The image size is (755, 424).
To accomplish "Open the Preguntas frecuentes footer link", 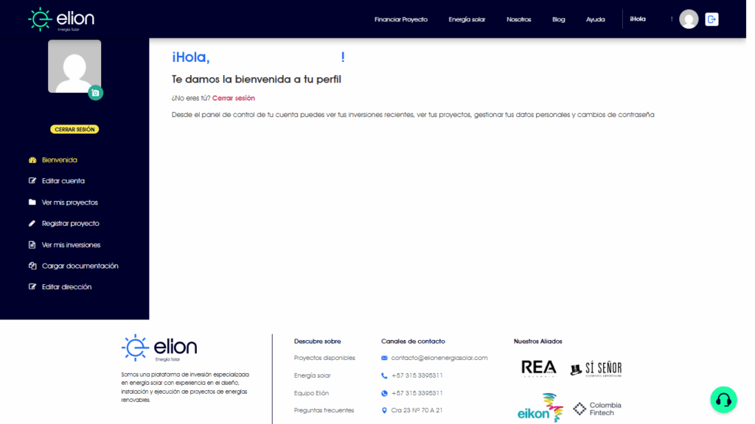I will tap(324, 410).
